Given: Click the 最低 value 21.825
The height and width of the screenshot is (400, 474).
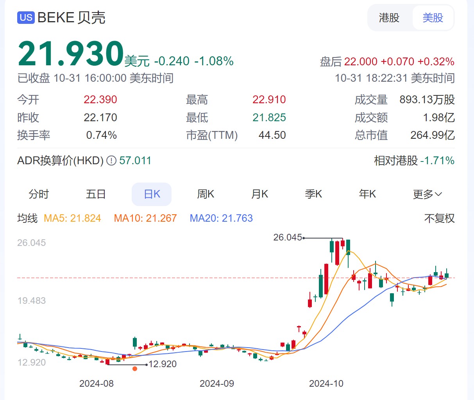Looking at the screenshot, I should 269,118.
